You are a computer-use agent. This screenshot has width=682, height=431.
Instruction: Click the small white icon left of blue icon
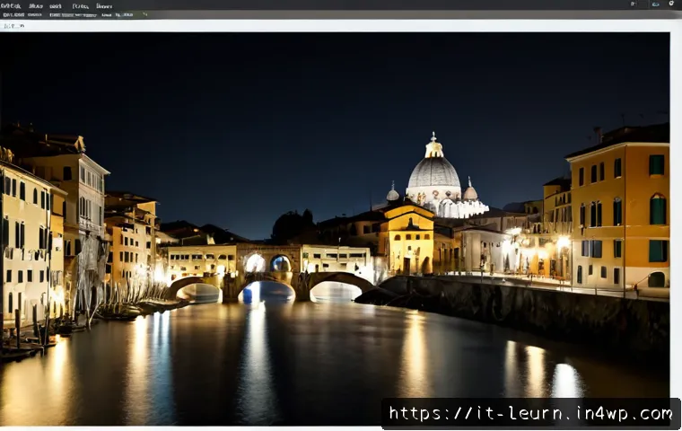point(633,4)
